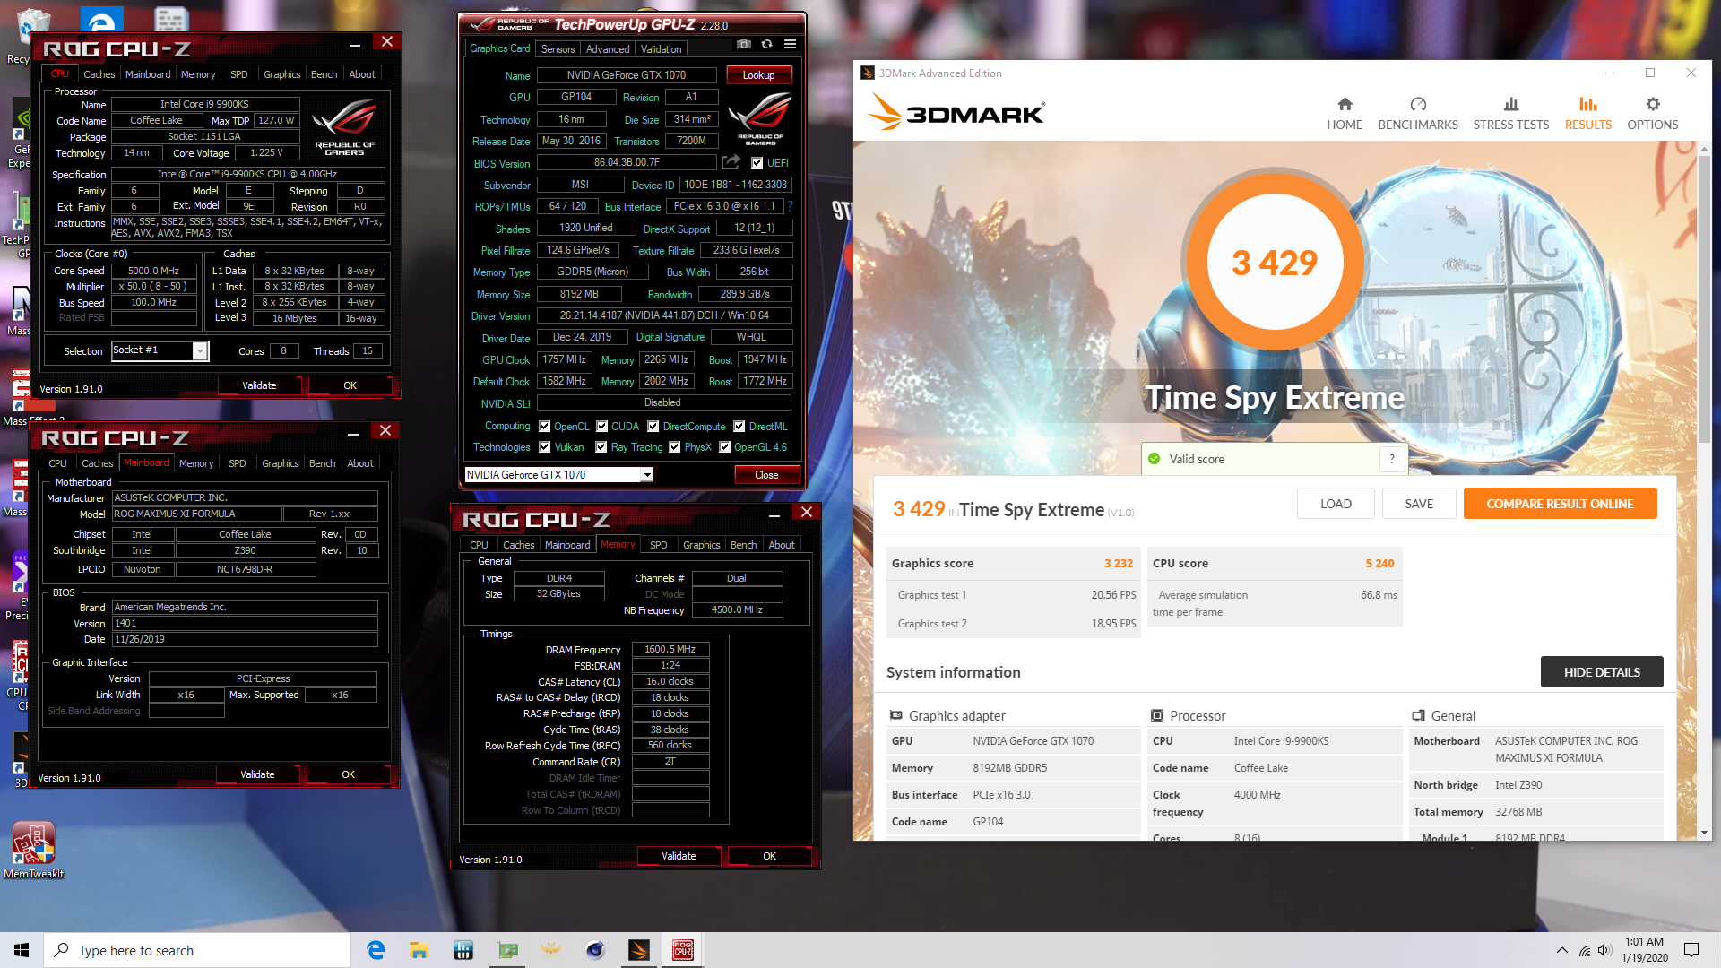Screen dimensions: 1721x968
Task: Switch to Validation tab in GPU-Z
Action: [662, 49]
